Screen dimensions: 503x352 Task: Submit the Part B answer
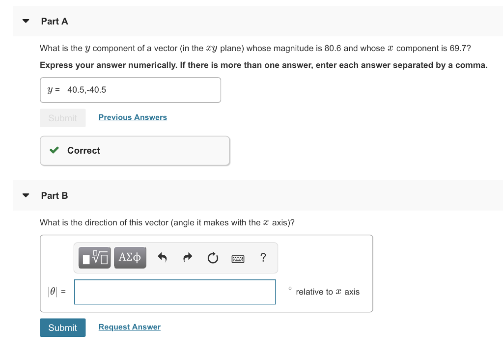[x=62, y=327]
